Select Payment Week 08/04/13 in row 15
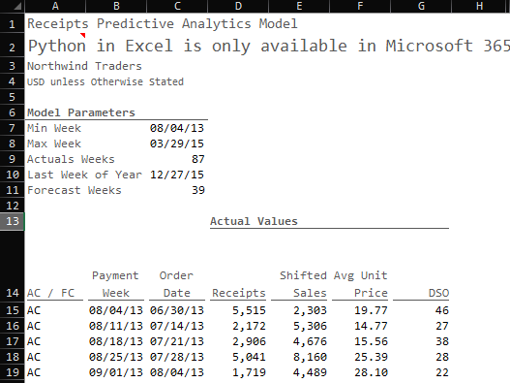Screen dimensions: 510x383 (x=116, y=310)
